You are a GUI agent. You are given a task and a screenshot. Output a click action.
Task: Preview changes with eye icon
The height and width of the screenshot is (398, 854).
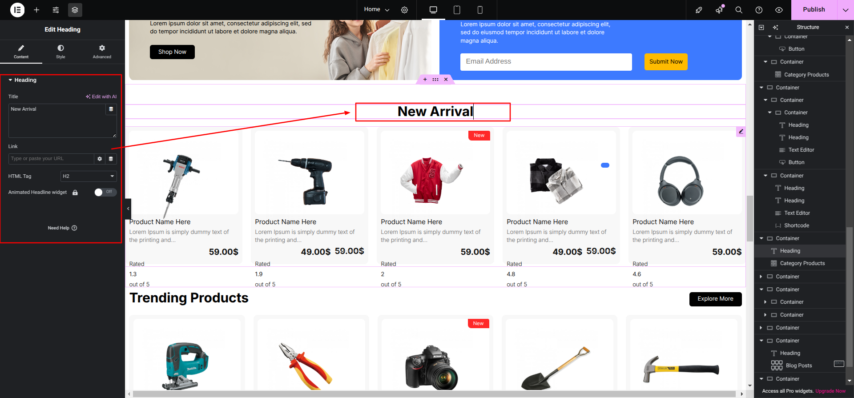tap(779, 10)
